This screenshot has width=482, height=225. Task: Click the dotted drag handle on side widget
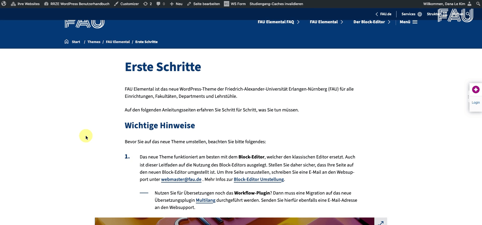point(468,97)
